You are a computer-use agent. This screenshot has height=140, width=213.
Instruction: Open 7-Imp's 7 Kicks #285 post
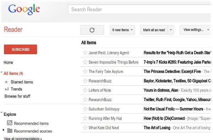coord(177,62)
